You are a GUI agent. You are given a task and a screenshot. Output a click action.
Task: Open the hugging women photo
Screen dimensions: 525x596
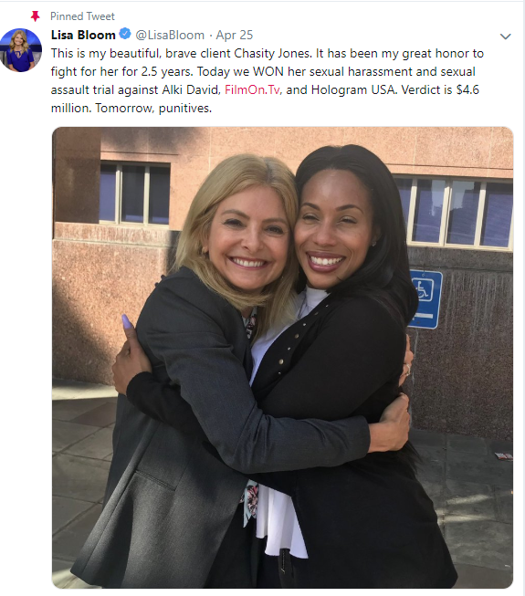pyautogui.click(x=282, y=357)
